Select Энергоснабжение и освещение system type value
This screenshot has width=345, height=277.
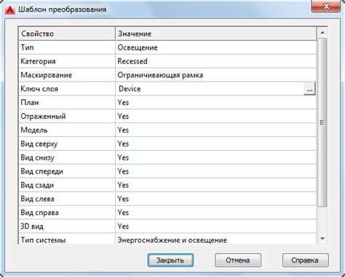click(x=216, y=239)
